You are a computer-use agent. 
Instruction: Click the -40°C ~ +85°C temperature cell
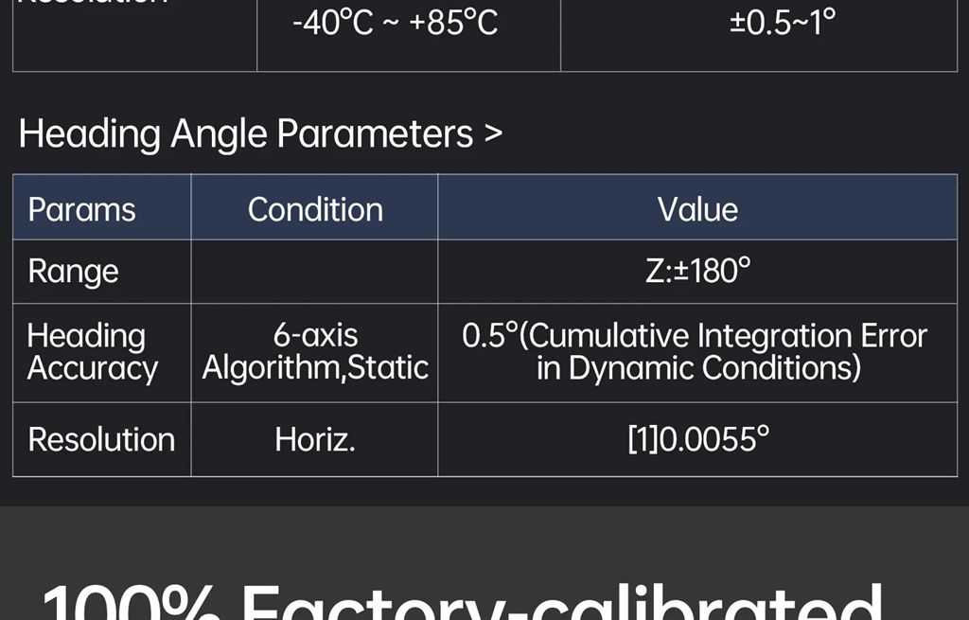point(395,23)
